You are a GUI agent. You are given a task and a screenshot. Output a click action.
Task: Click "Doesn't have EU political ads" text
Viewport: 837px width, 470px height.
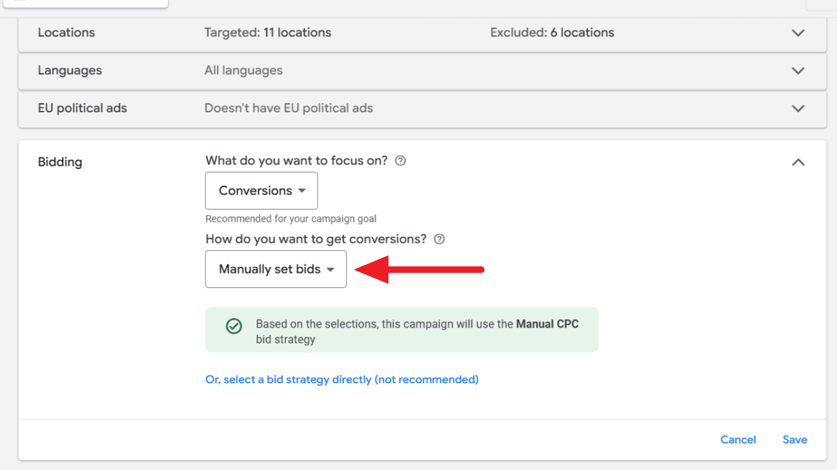point(288,108)
